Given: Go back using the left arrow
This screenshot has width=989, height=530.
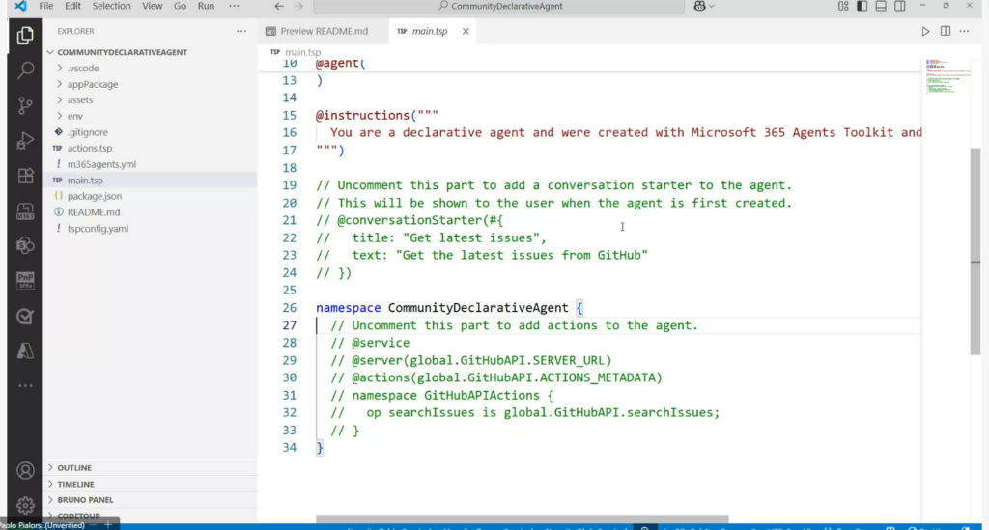Looking at the screenshot, I should pyautogui.click(x=279, y=7).
